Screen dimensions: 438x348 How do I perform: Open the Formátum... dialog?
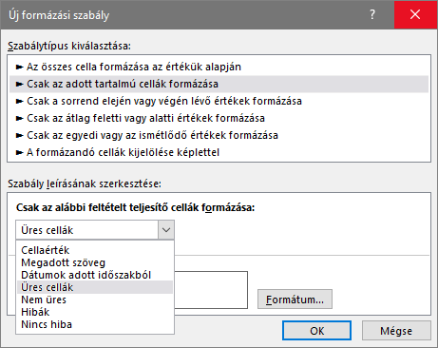point(295,300)
